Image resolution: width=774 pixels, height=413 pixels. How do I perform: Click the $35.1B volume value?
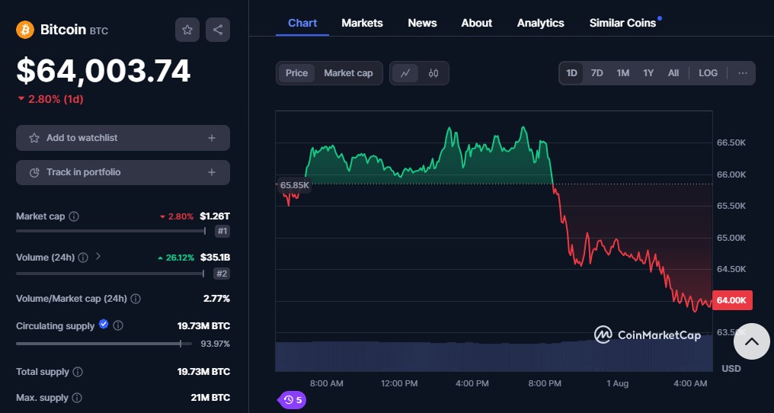tap(216, 258)
